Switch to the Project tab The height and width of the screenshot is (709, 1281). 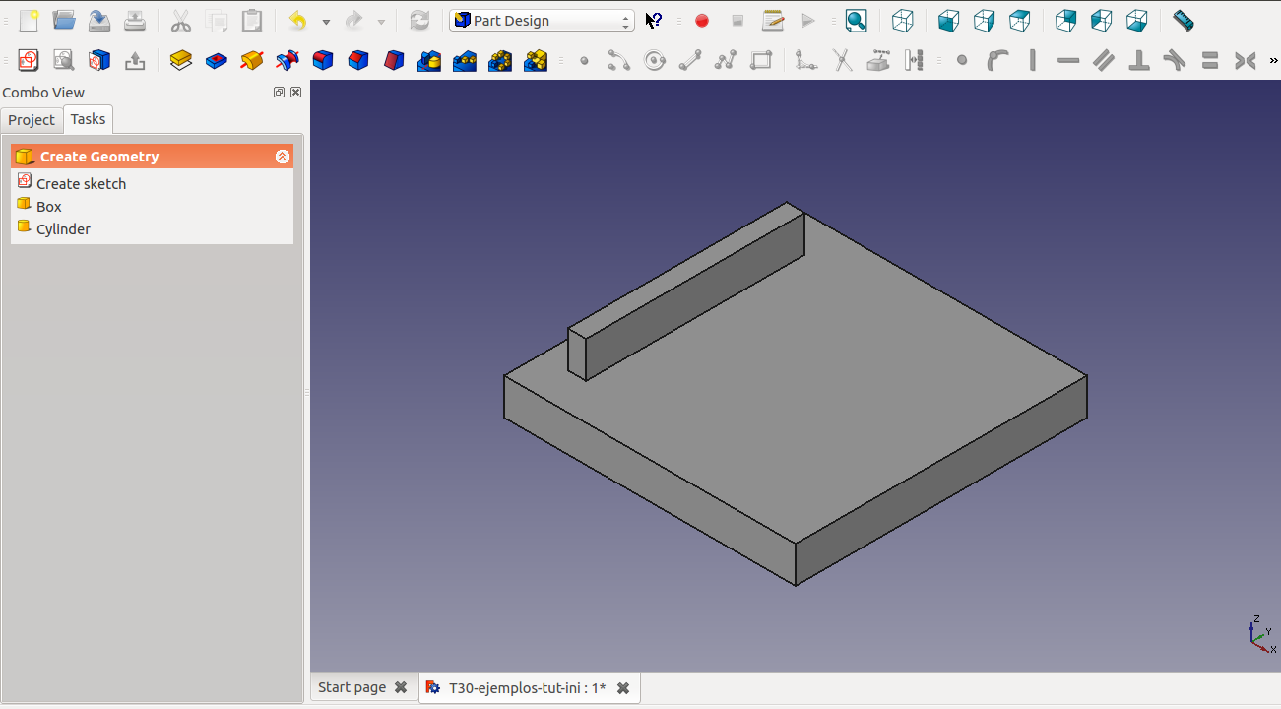[32, 120]
